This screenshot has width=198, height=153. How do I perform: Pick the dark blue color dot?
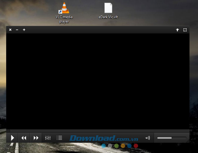coord(129,146)
